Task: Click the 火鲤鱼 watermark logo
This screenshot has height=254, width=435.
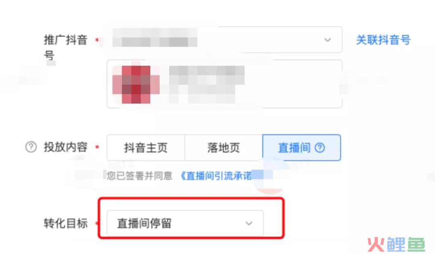Action: [x=396, y=245]
